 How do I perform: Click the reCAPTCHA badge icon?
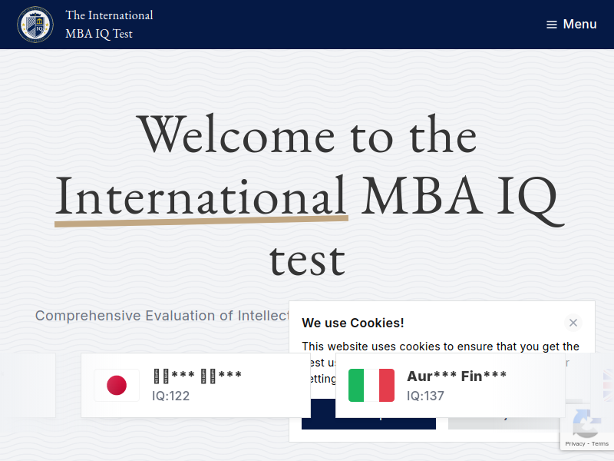coord(586,424)
